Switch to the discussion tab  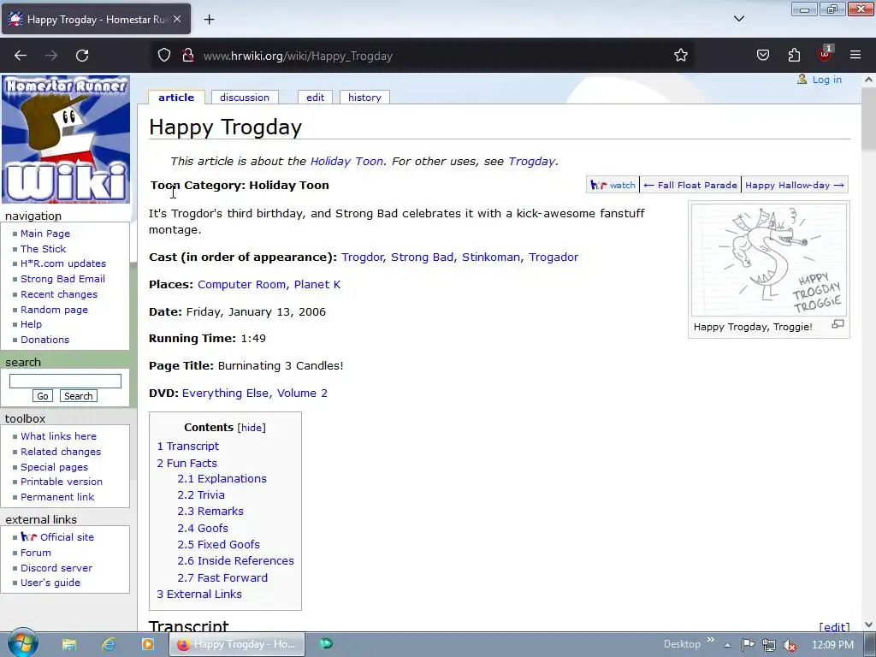click(245, 98)
